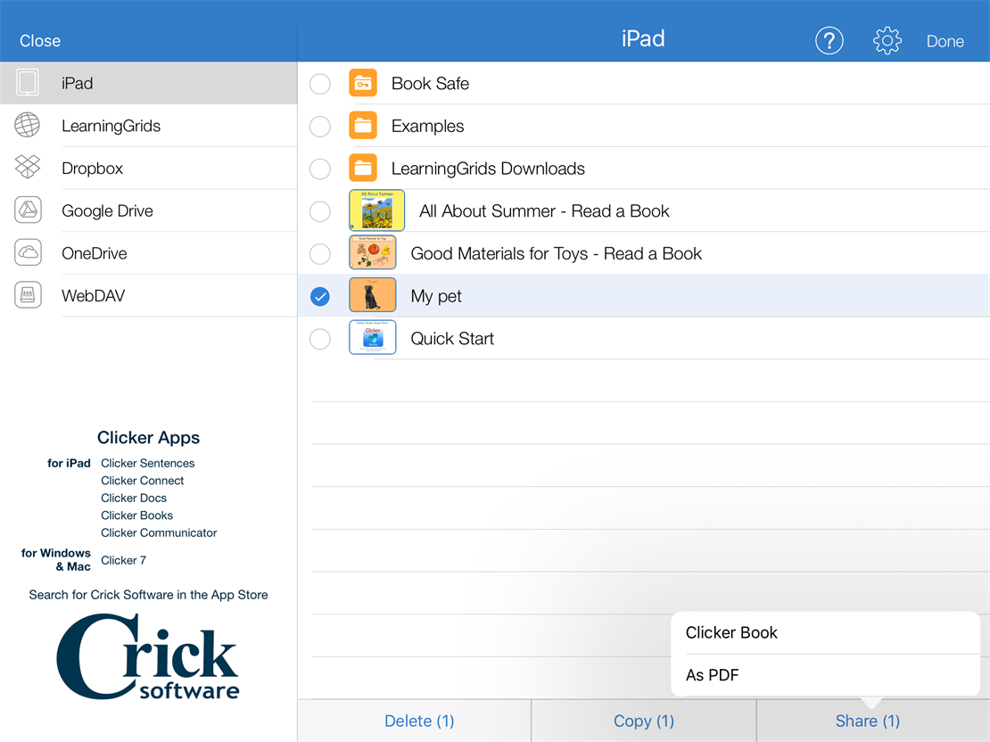Click the OneDrive cloud icon
Viewport: 990px width, 742px height.
point(28,253)
